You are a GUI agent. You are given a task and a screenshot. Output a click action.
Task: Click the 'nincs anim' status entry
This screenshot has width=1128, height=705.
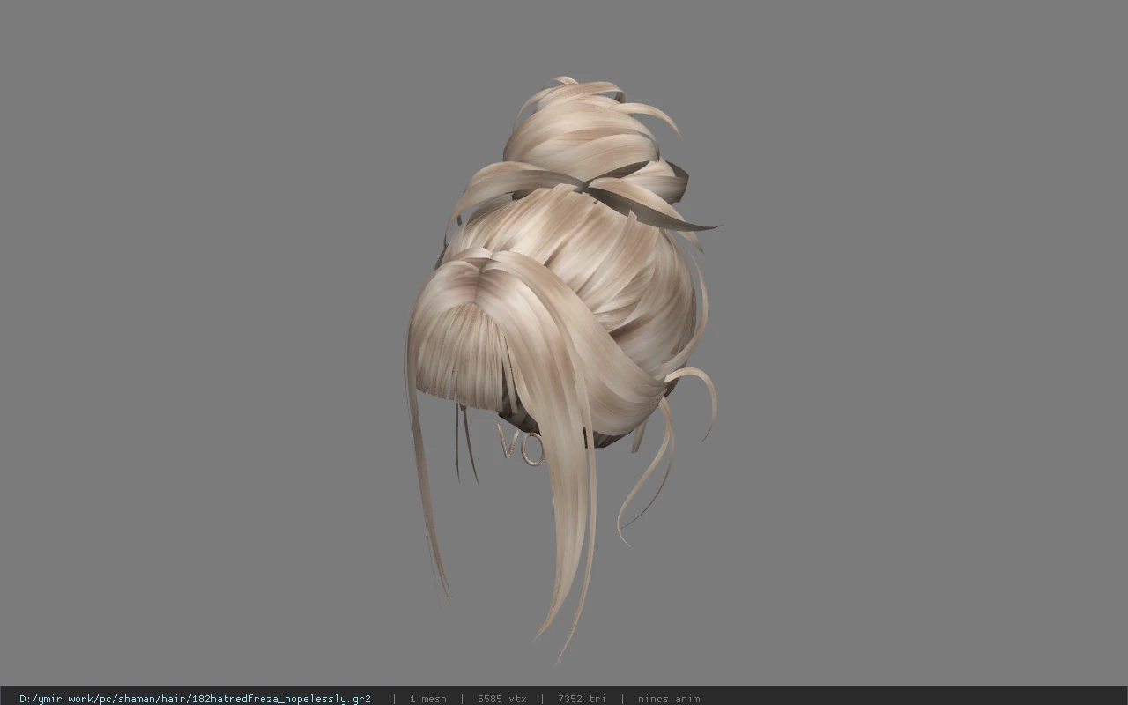669,699
